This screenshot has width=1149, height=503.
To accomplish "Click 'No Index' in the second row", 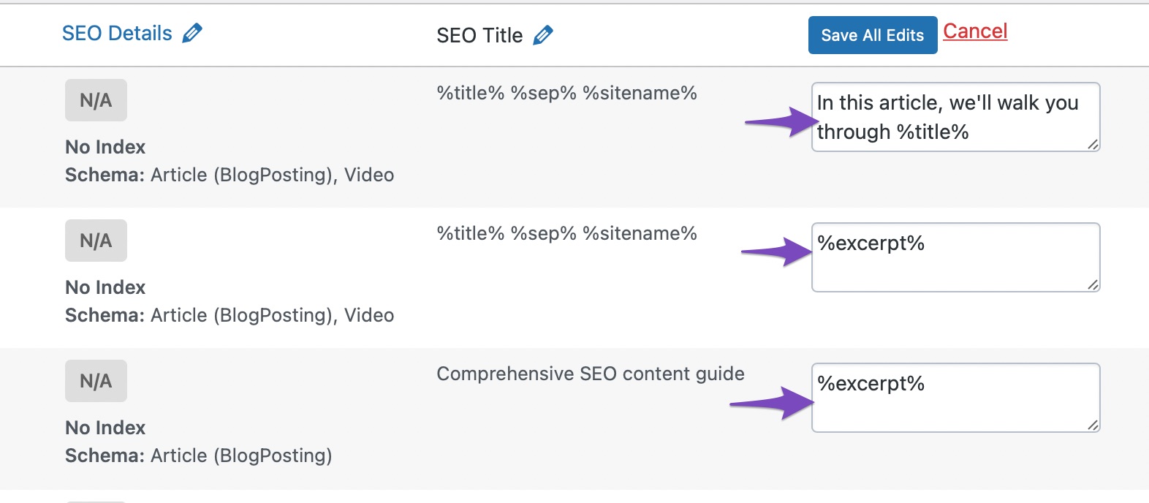I will pyautogui.click(x=105, y=287).
